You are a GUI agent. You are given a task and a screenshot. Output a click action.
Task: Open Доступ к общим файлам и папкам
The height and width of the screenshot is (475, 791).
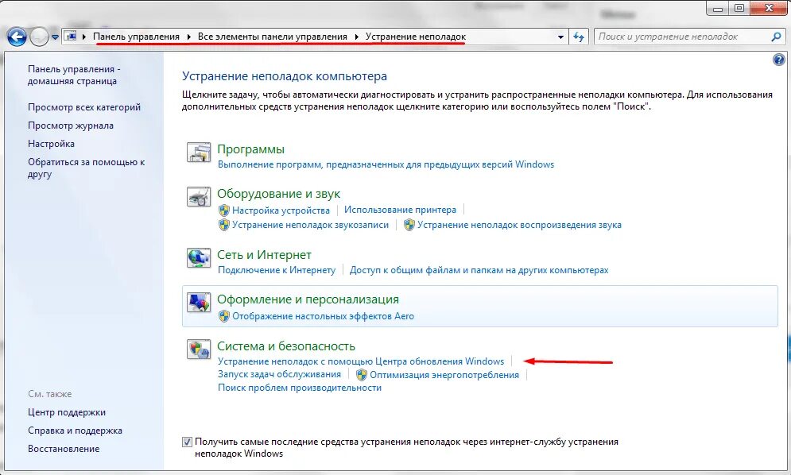click(479, 270)
